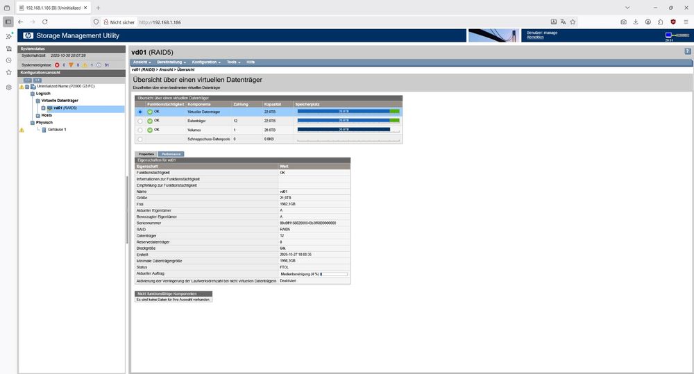694x374 pixels.
Task: Collapse the Virtuelle Datenträger tree node
Action: 37,101
